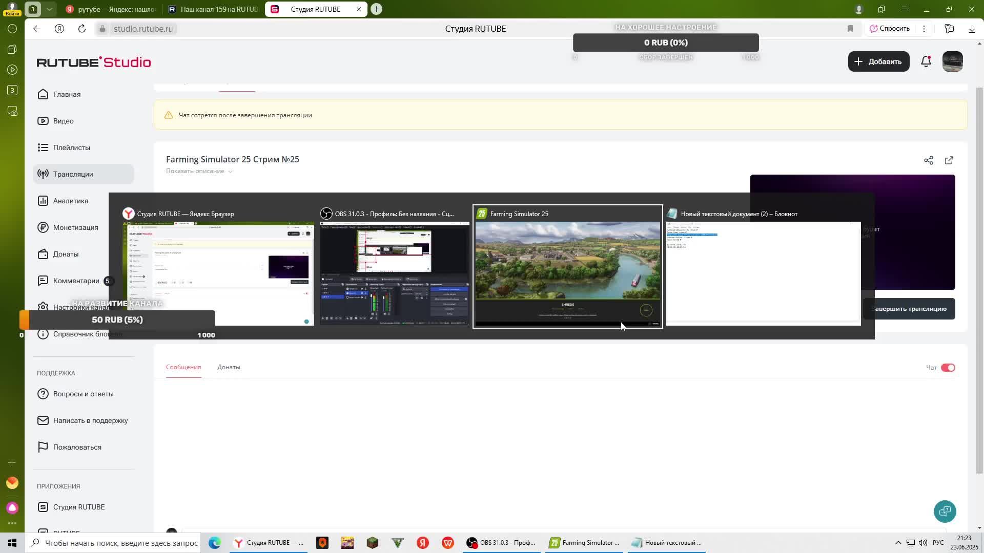Click Написать в поддержку link
Viewport: 984px width, 553px height.
pos(90,420)
